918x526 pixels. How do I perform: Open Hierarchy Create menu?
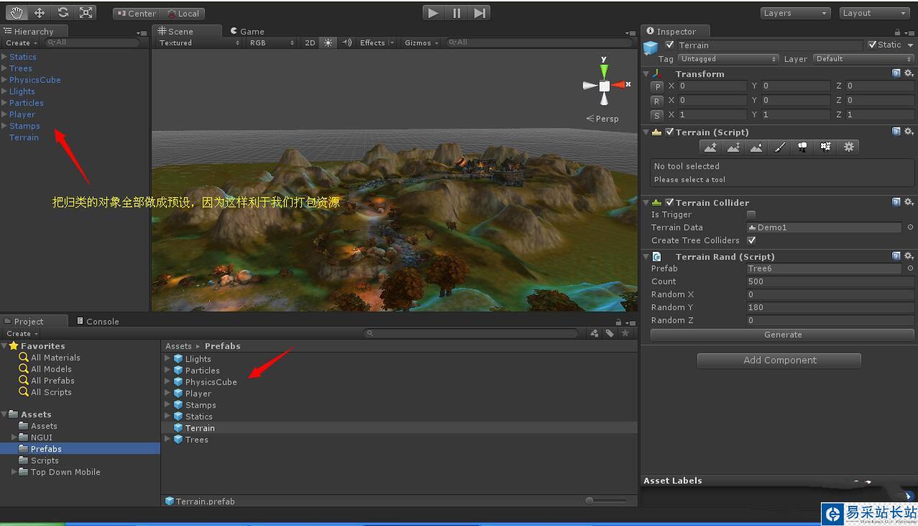[22, 42]
